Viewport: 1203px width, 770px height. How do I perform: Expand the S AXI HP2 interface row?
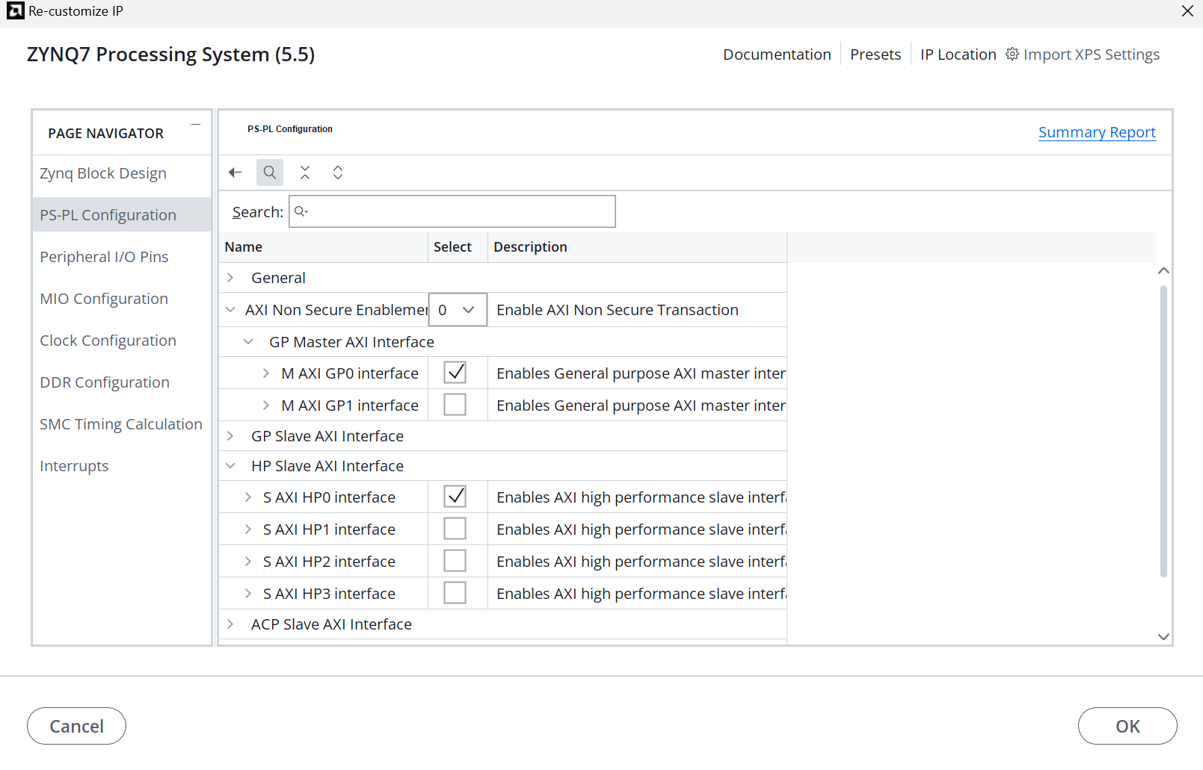[x=247, y=561]
